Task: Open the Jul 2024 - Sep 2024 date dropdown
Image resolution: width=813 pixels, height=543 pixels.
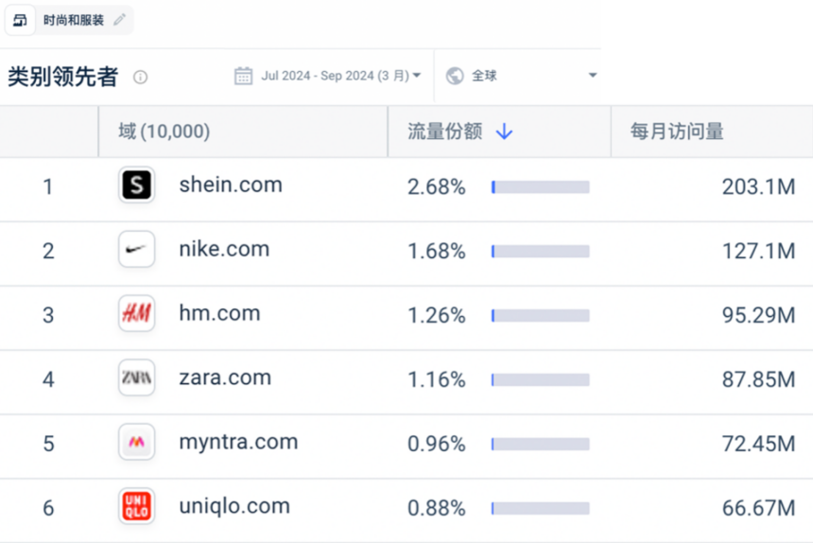Action: point(340,76)
